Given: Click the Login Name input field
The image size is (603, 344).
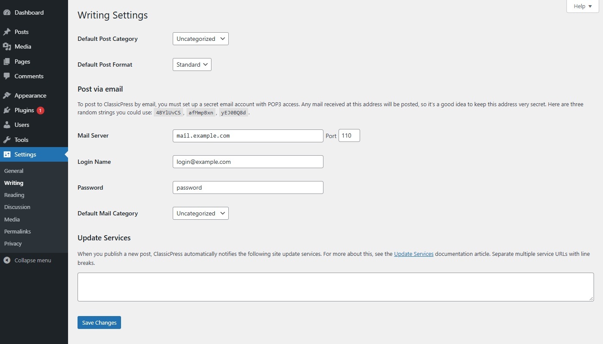Looking at the screenshot, I should coord(248,162).
